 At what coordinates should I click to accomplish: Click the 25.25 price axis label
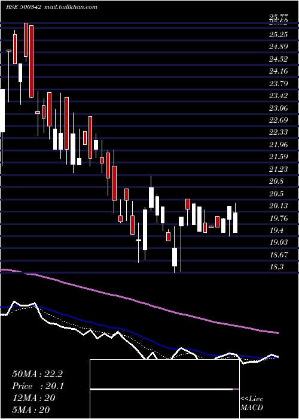tap(279, 35)
